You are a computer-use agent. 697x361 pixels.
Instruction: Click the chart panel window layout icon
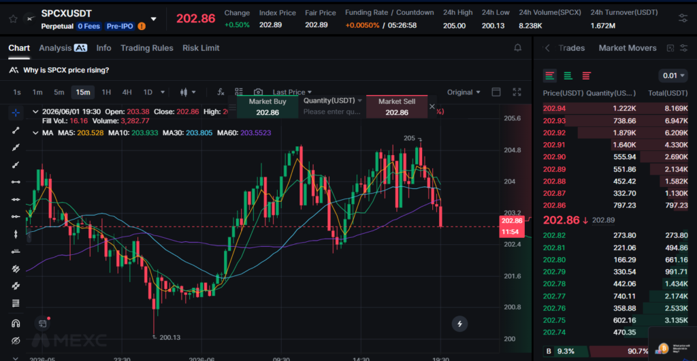click(496, 92)
